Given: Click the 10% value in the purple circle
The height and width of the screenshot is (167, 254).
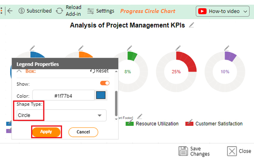Looking at the screenshot, I should pyautogui.click(x=225, y=72).
